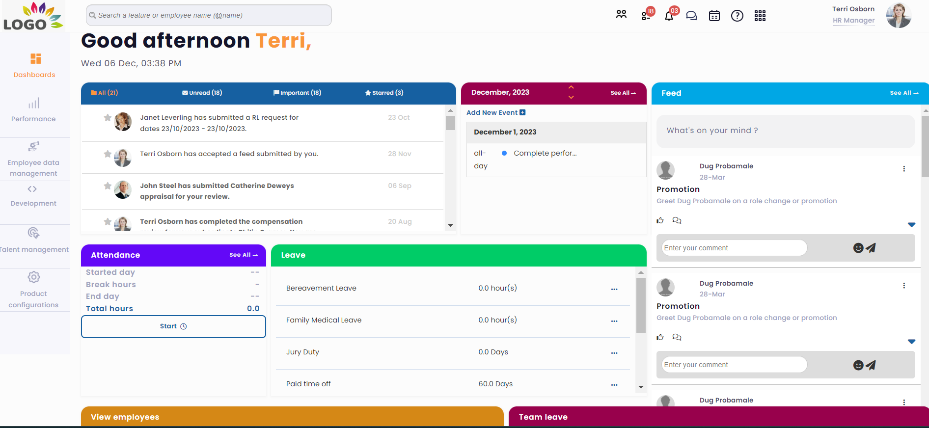929x428 pixels.
Task: Click the plus icon beside Add New Event
Action: tap(522, 112)
